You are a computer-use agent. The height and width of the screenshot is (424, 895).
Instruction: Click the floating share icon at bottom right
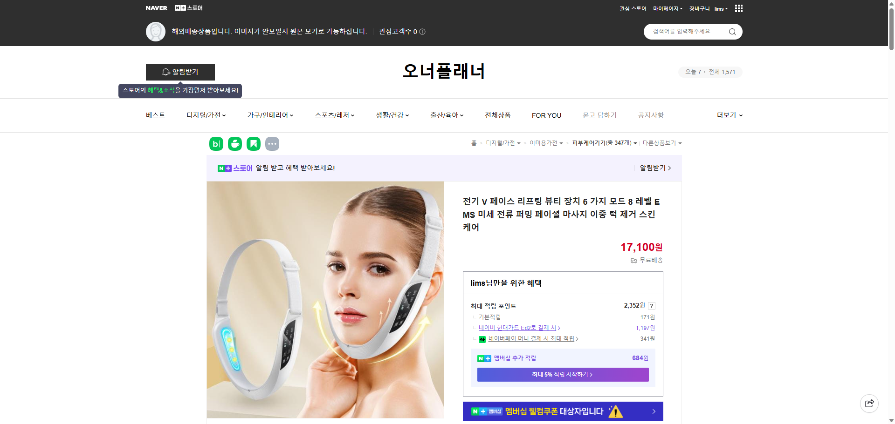[869, 404]
